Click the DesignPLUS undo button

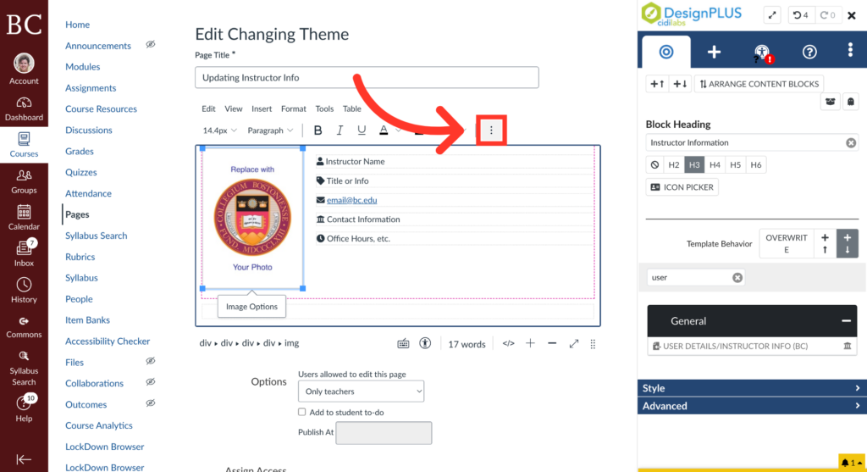[799, 15]
